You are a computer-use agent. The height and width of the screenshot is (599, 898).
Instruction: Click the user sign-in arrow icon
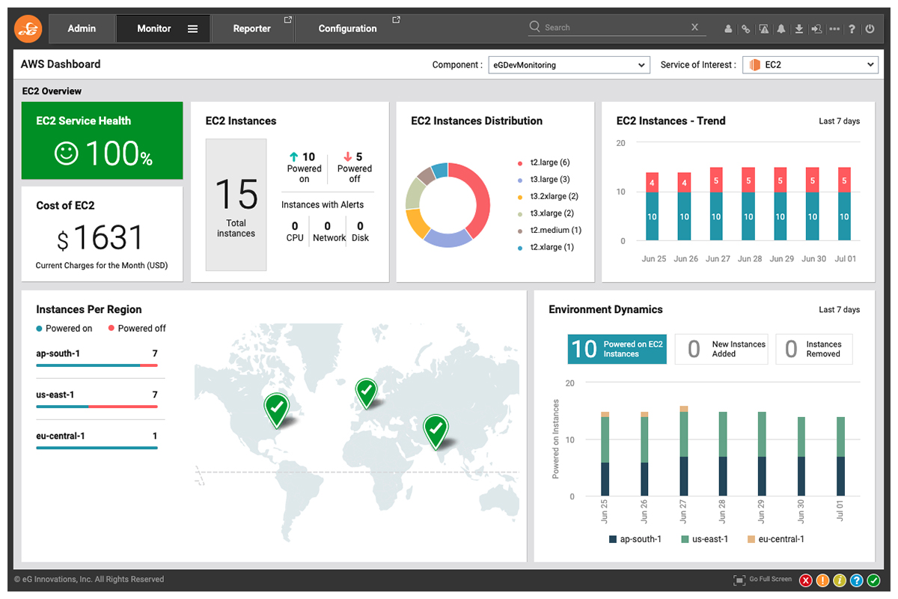(816, 29)
